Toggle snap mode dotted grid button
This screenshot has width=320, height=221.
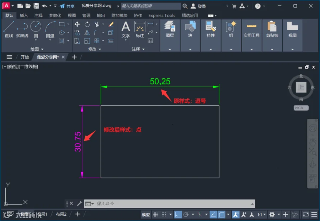point(164,215)
